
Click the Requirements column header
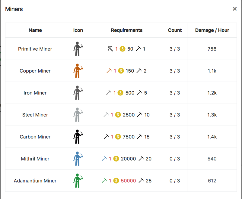(x=127, y=30)
